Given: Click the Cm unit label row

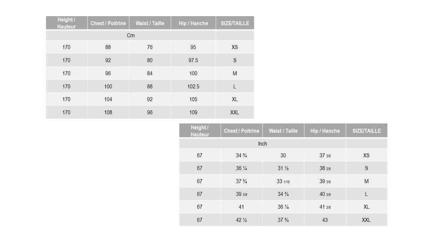Looking at the screenshot, I should (x=131, y=35).
